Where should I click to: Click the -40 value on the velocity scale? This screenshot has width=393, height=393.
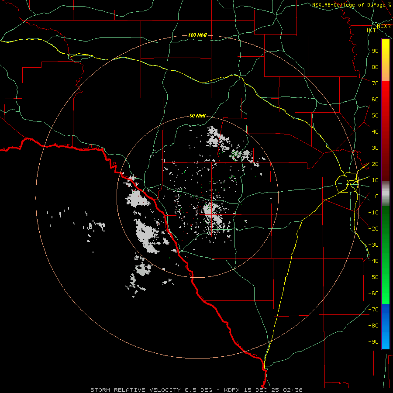click(x=373, y=261)
